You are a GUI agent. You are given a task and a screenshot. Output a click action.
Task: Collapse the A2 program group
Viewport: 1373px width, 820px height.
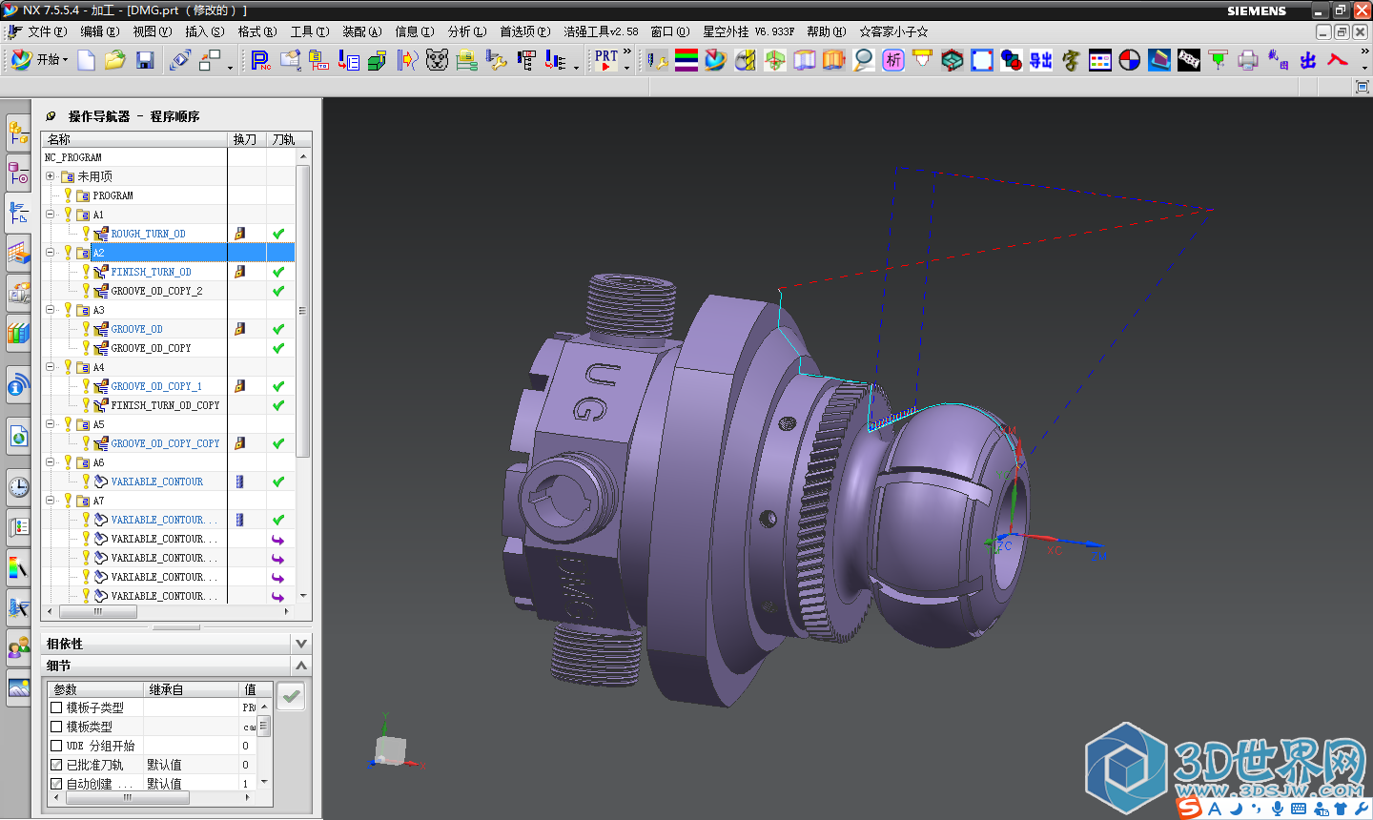point(51,253)
